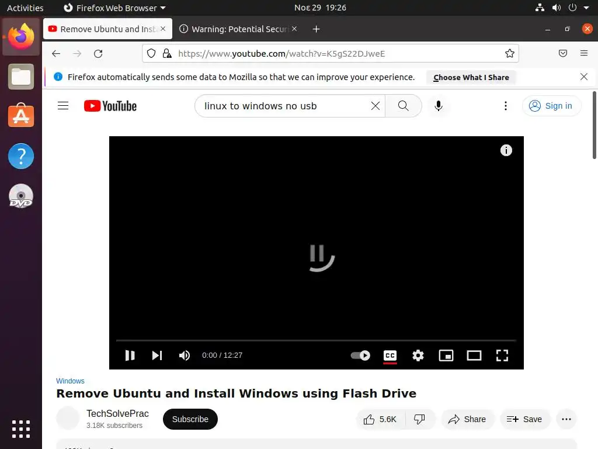The height and width of the screenshot is (449, 598).
Task: Pause the video with the pause button
Action: (130, 355)
